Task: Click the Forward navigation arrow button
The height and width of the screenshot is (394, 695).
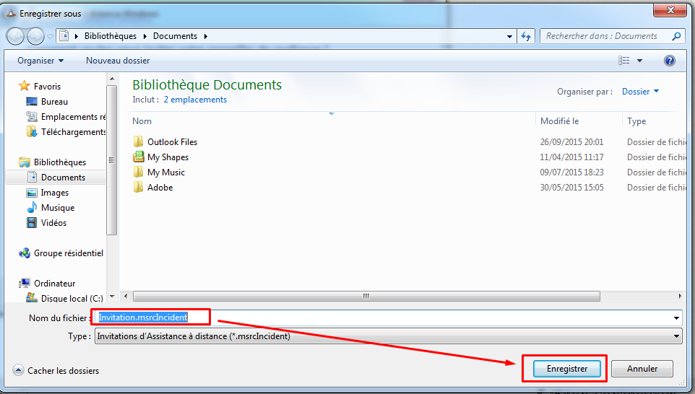Action: 36,36
